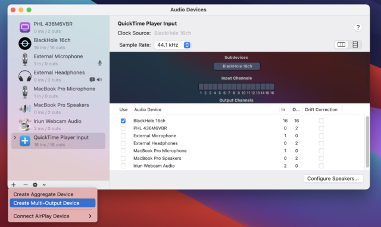Screen dimensions: 381x227
Task: Select Iriun Webcam Audio table row name
Action: point(154,166)
